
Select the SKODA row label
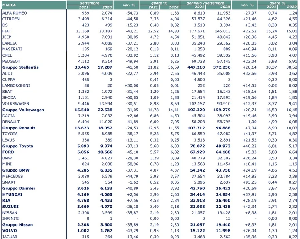tap(9, 97)
